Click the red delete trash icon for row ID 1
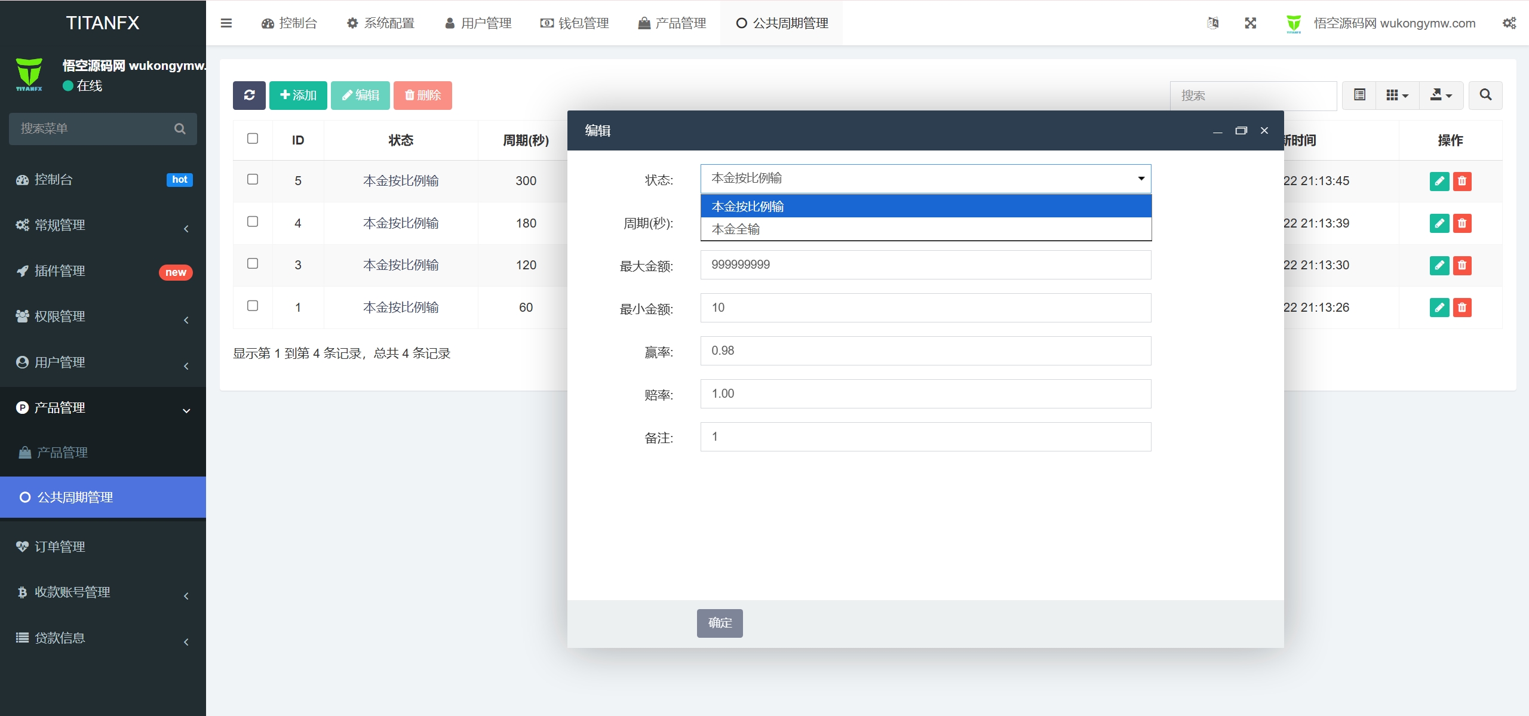1529x716 pixels. 1462,308
